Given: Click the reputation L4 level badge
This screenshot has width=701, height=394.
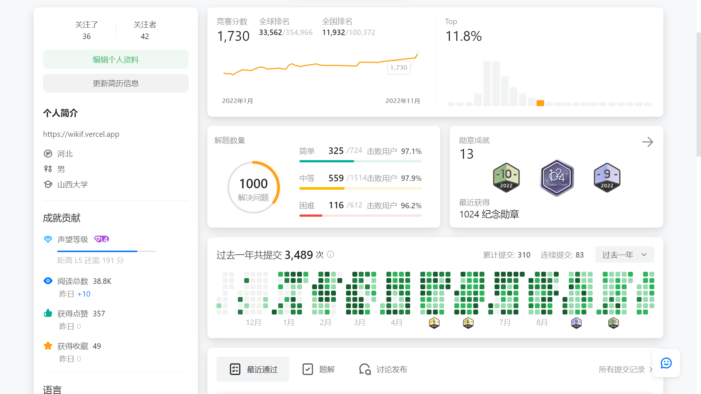Looking at the screenshot, I should click(101, 239).
